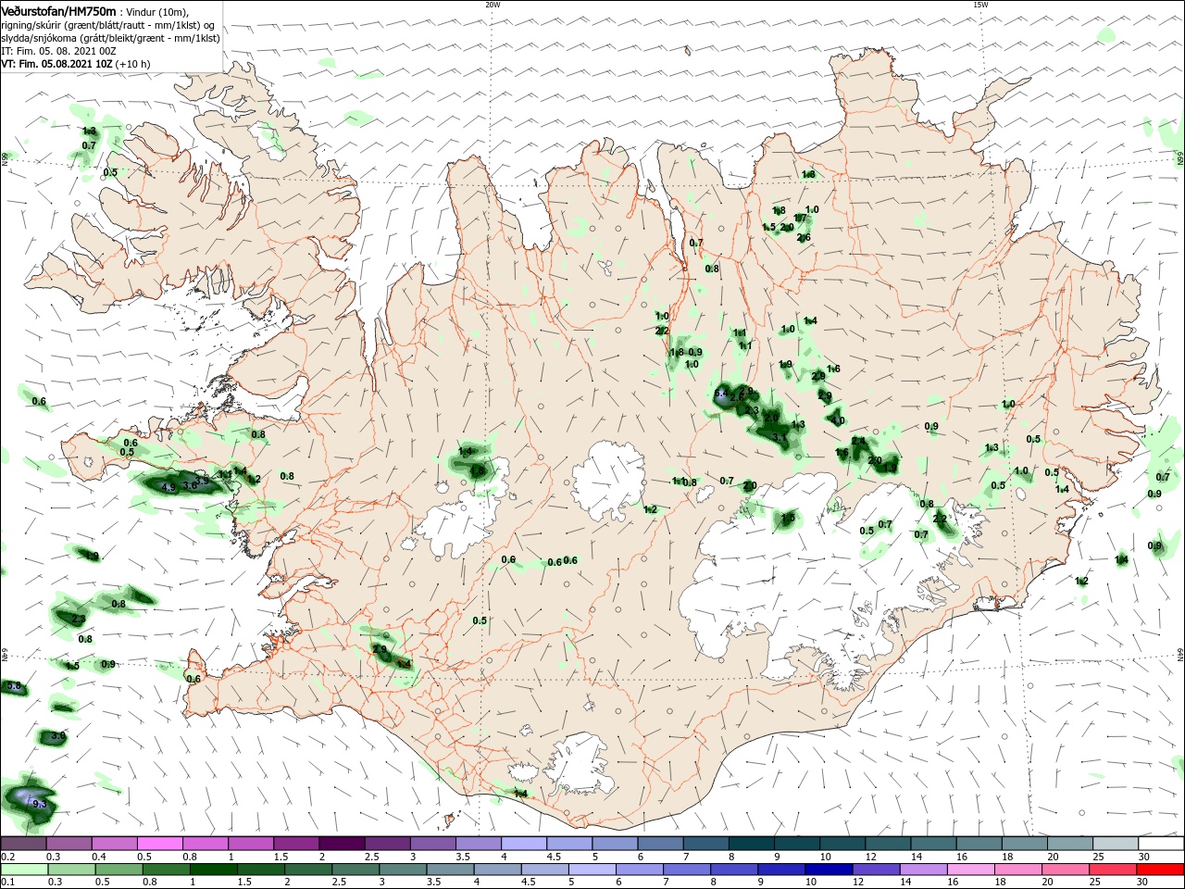Click the 'VT: Fim. 05.08.2021 10Z' valid-time line
The image size is (1185, 889).
point(57,64)
